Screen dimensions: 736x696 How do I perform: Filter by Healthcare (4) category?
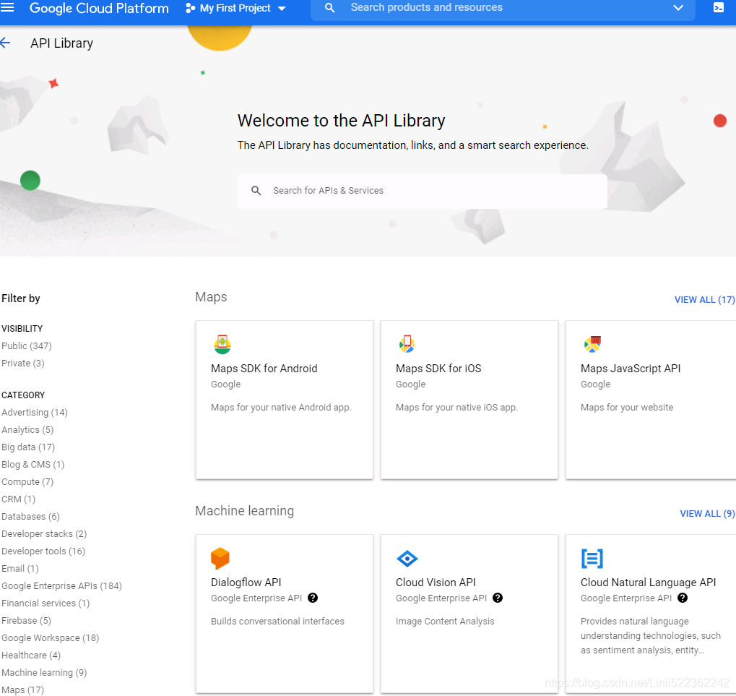coord(31,656)
